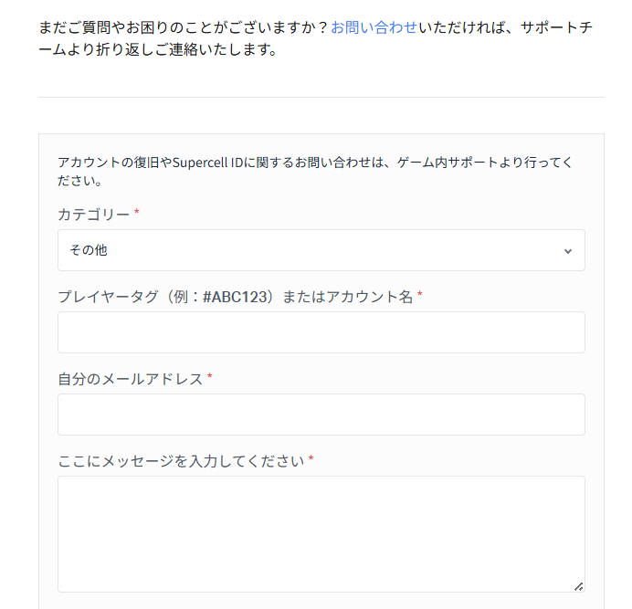Viewport: 632px width, 609px height.
Task: Click inside the message text area
Action: coord(321,533)
